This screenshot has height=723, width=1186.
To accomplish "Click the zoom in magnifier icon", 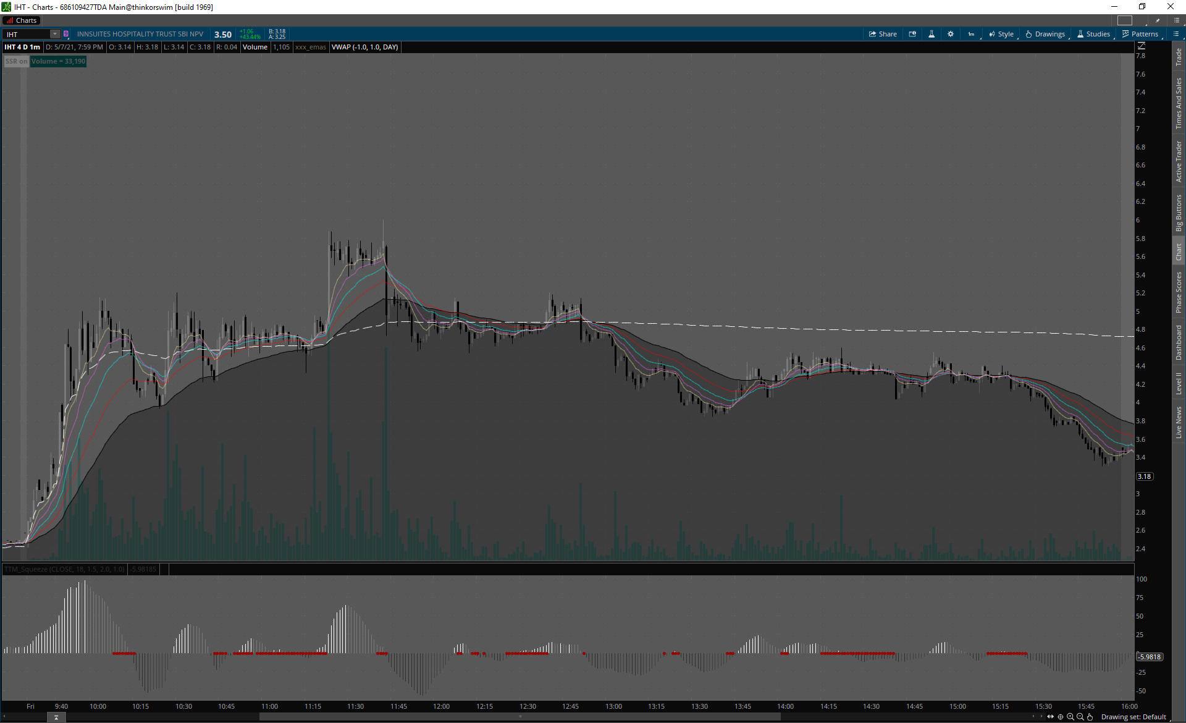I will coord(1070,717).
